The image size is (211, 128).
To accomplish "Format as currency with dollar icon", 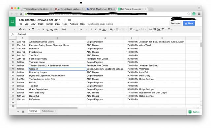I will pyautogui.click(x=39, y=29).
